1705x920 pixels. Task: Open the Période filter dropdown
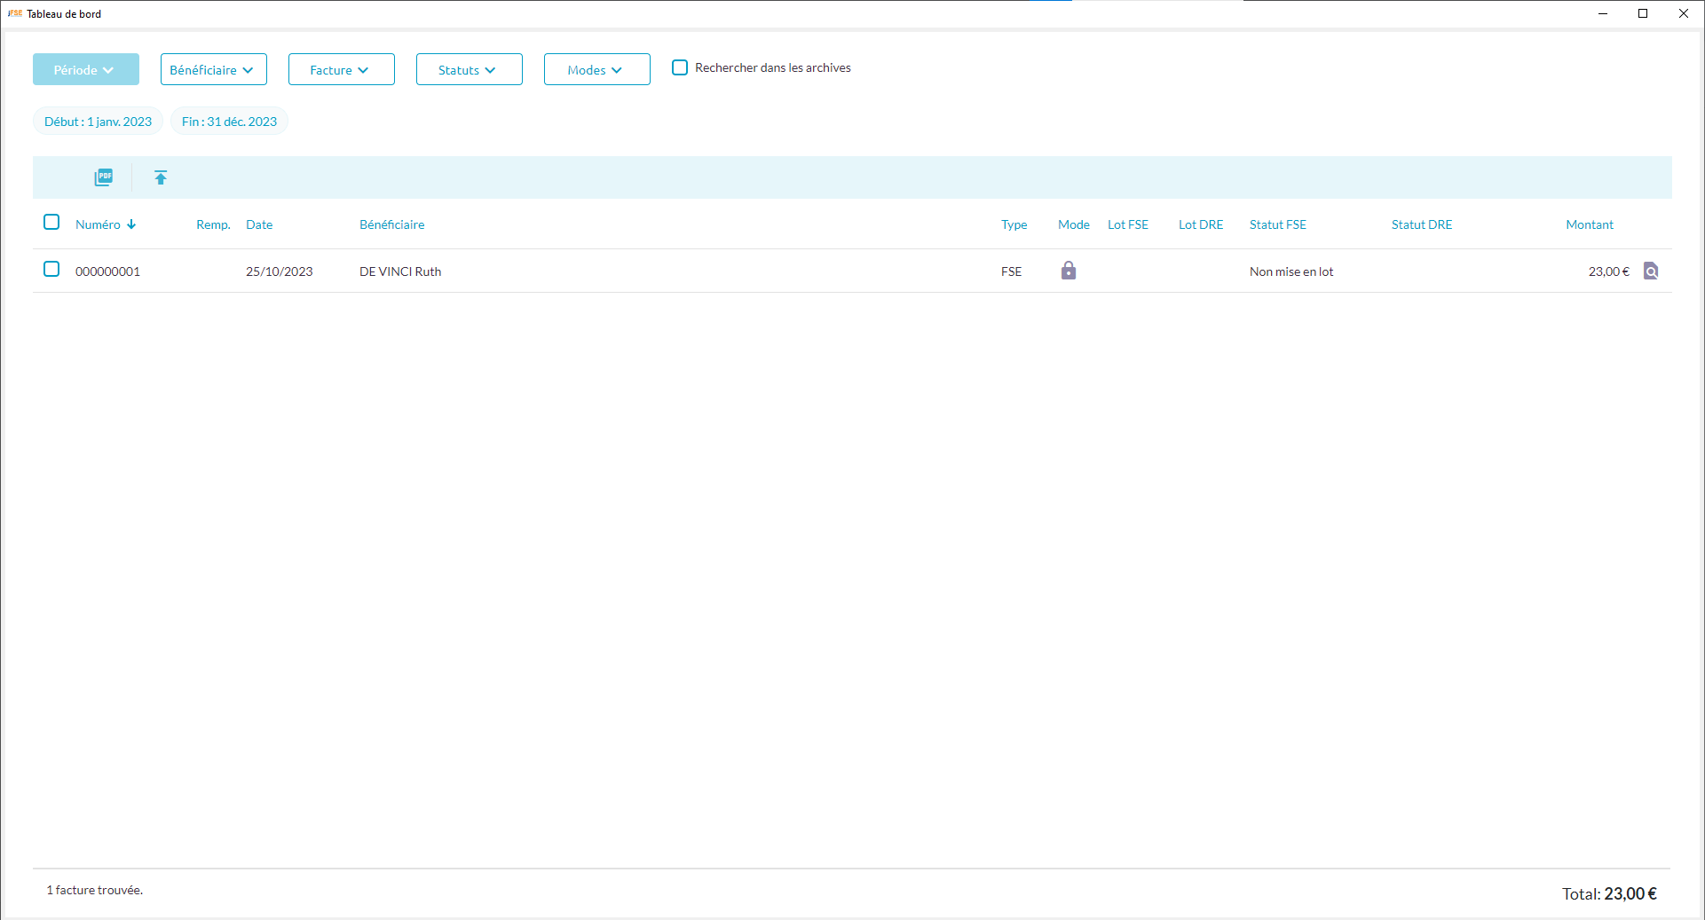(x=86, y=69)
